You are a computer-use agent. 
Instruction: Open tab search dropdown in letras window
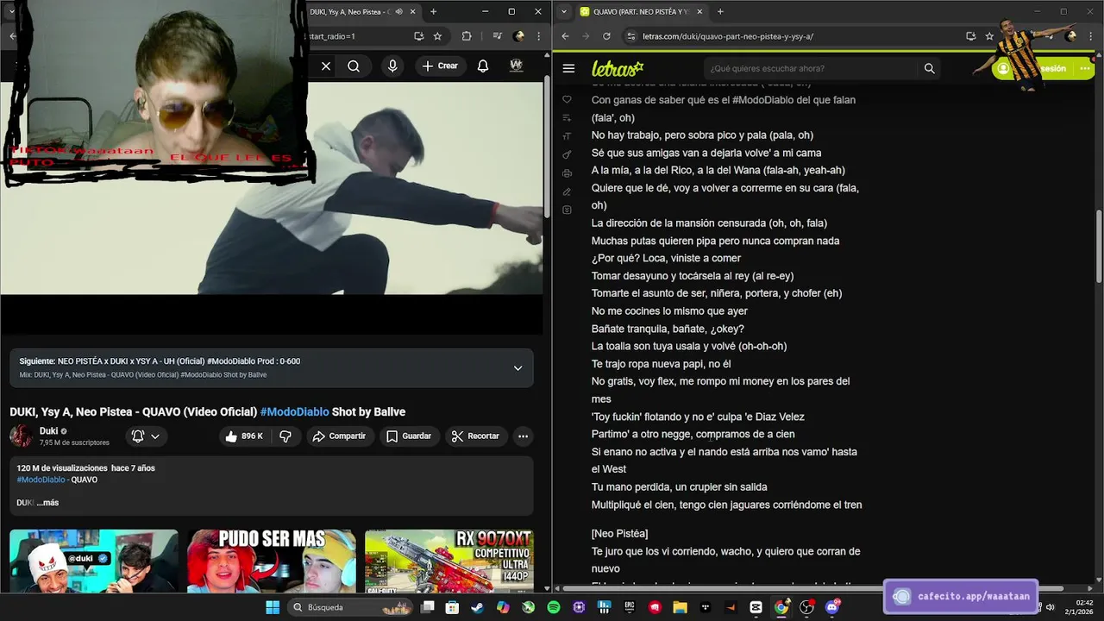(x=563, y=11)
